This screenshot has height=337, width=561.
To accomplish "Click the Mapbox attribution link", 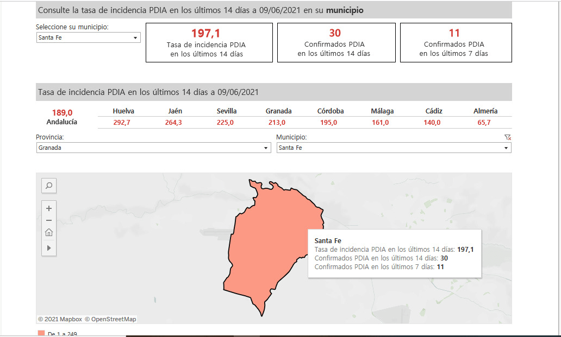I will point(60,319).
